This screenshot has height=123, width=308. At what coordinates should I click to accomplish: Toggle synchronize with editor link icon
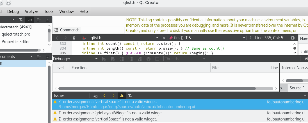(29, 20)
